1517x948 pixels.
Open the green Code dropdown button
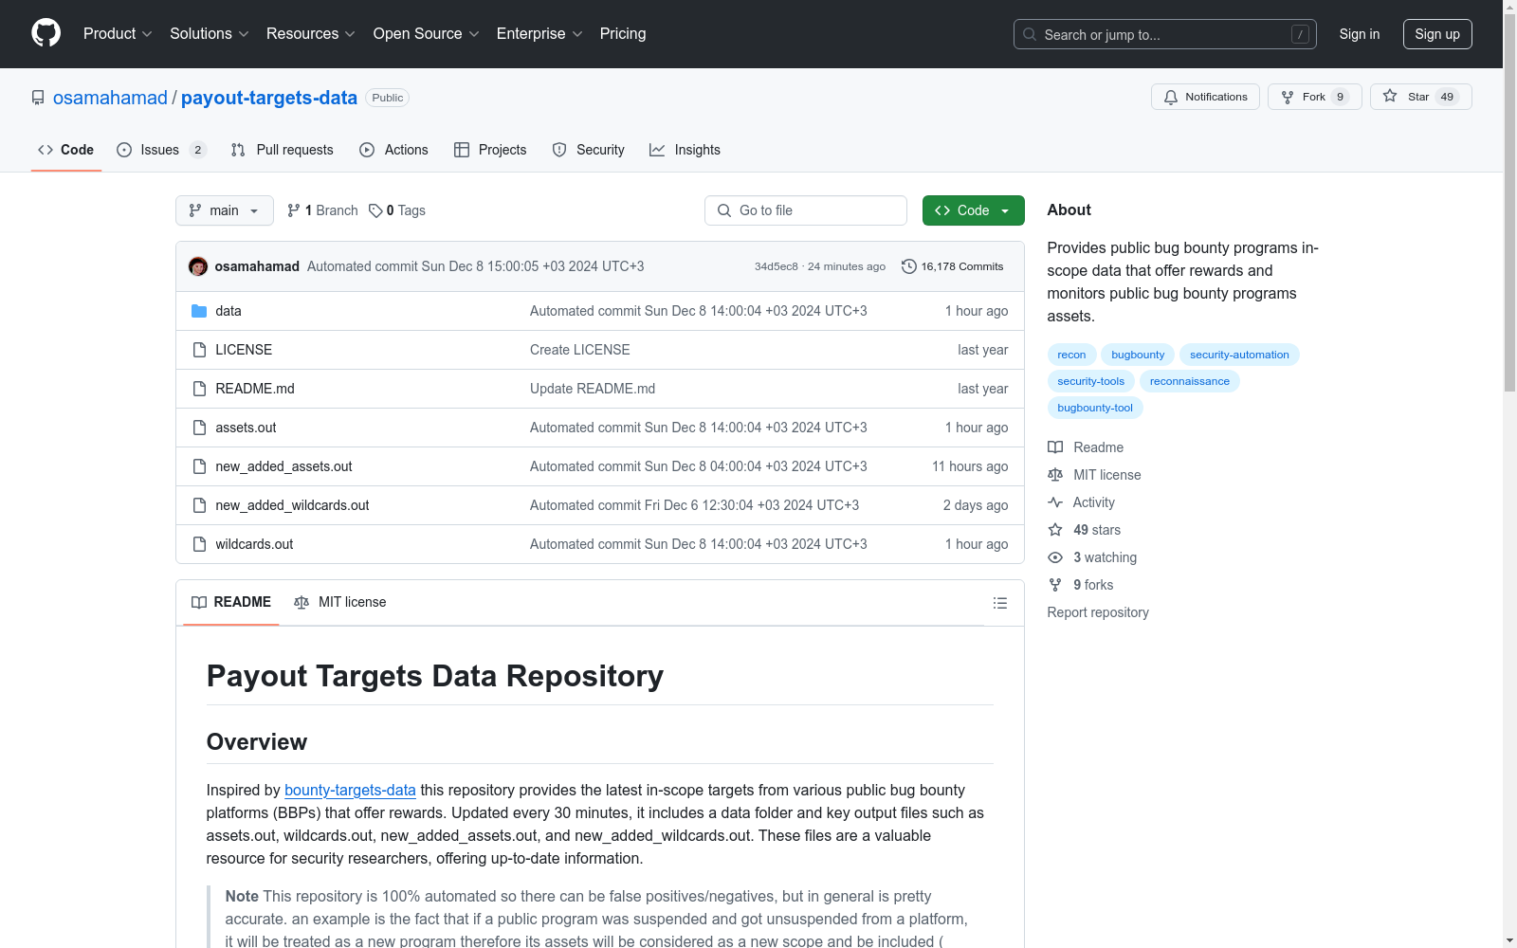[x=973, y=210]
